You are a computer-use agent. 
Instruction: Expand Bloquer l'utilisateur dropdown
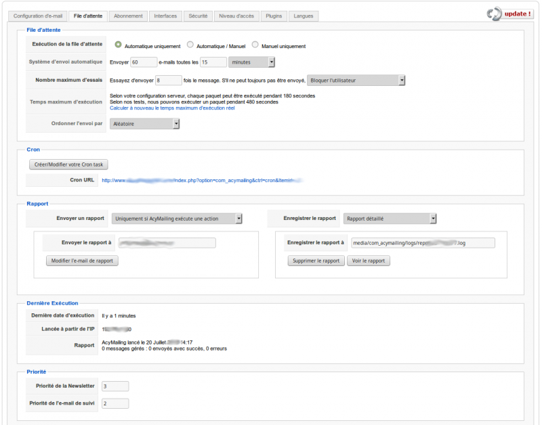356,80
